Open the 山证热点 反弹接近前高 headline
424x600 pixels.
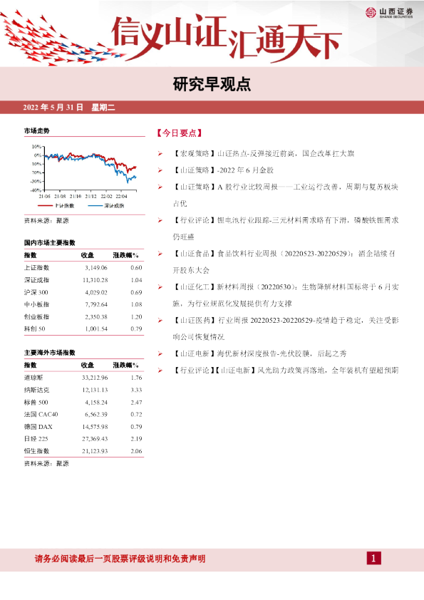click(264, 154)
